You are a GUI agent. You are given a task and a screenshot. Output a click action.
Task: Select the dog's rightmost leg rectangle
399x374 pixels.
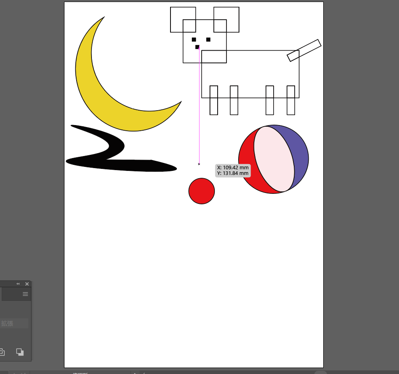291,107
